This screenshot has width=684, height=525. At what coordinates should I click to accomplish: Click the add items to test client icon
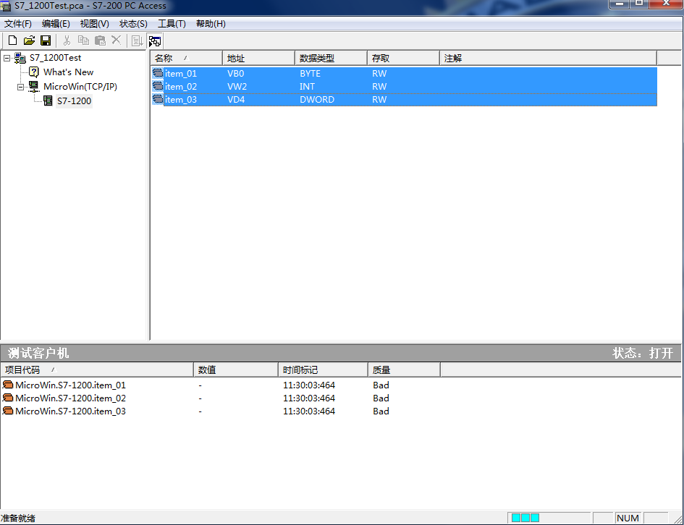[x=137, y=41]
